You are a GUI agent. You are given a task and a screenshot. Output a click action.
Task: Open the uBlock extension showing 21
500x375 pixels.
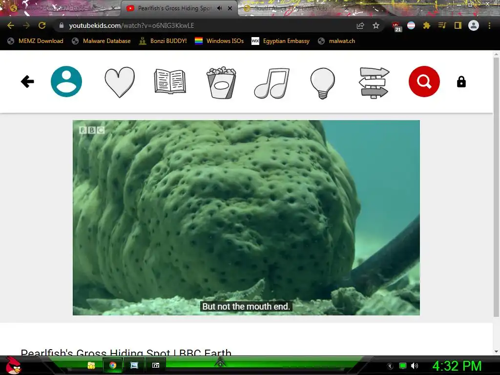pyautogui.click(x=396, y=26)
